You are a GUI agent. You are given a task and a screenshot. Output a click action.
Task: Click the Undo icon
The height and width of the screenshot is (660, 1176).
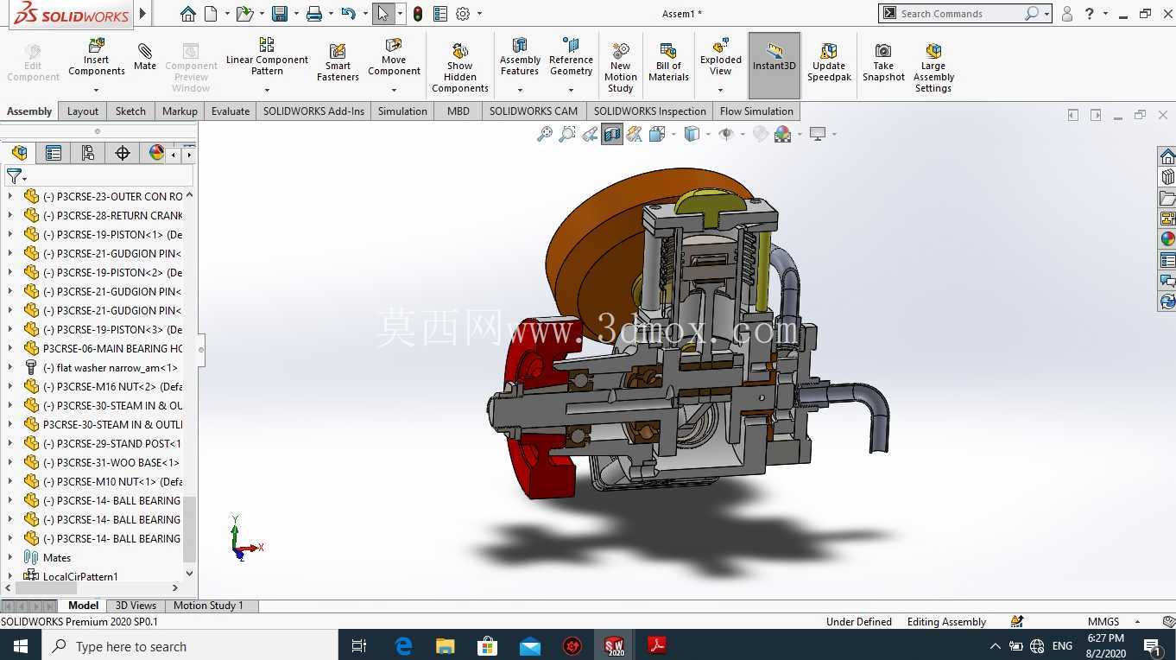pyautogui.click(x=348, y=14)
